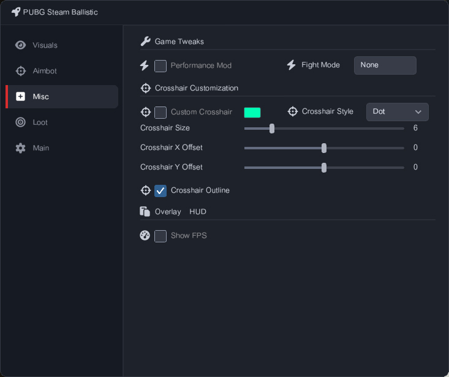Viewport: 449px width, 377px height.
Task: Click the Crosshair Style label text
Action: point(328,111)
